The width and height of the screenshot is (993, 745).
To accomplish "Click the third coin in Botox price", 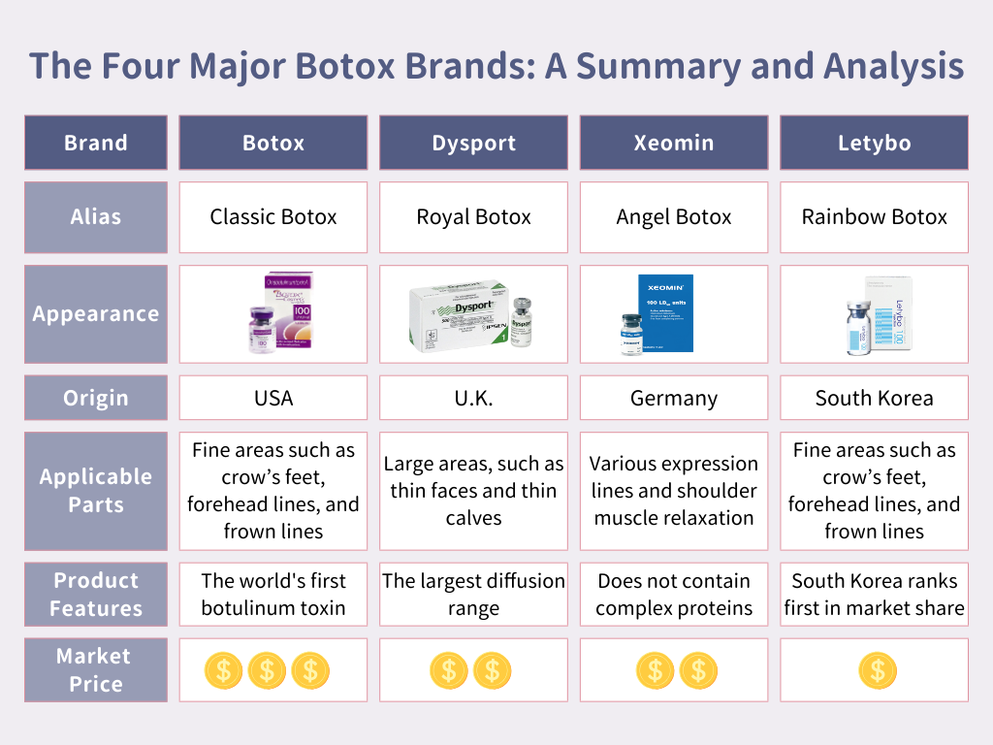I will pyautogui.click(x=310, y=670).
